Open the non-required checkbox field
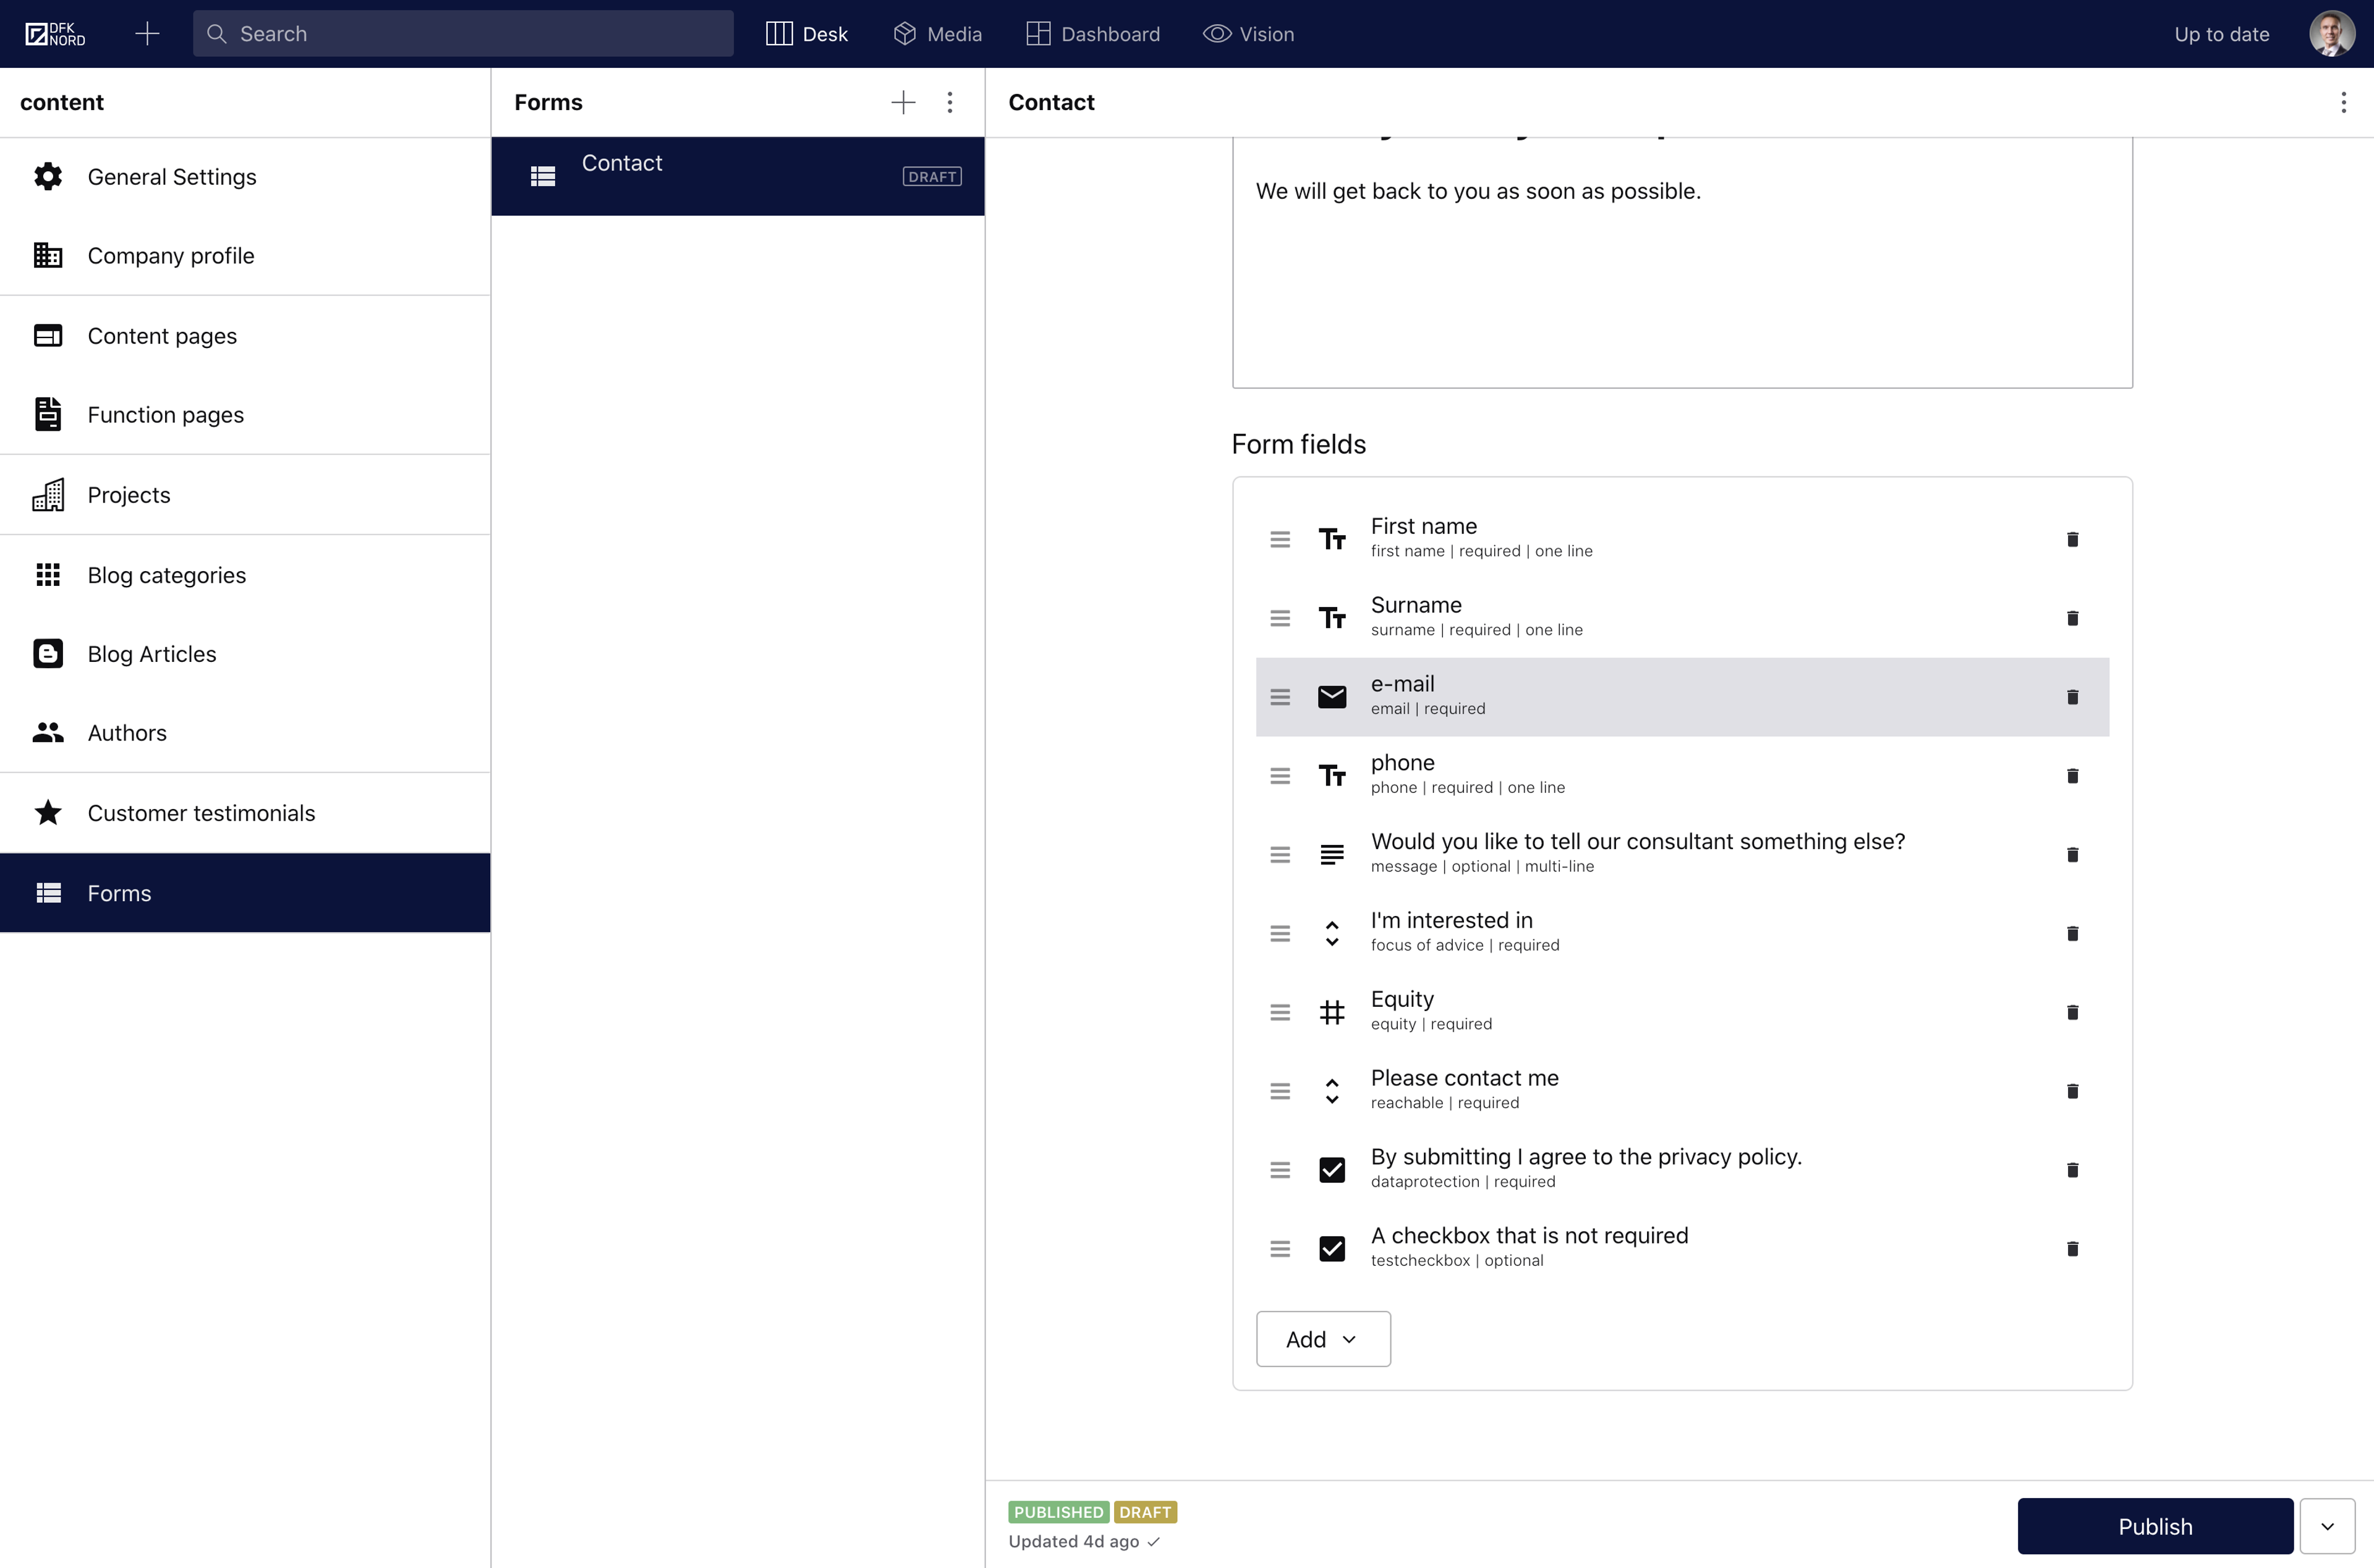 (x=1528, y=1246)
